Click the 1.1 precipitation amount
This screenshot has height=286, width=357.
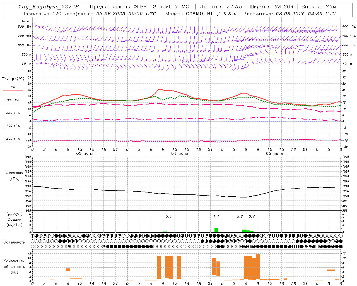(x=216, y=216)
